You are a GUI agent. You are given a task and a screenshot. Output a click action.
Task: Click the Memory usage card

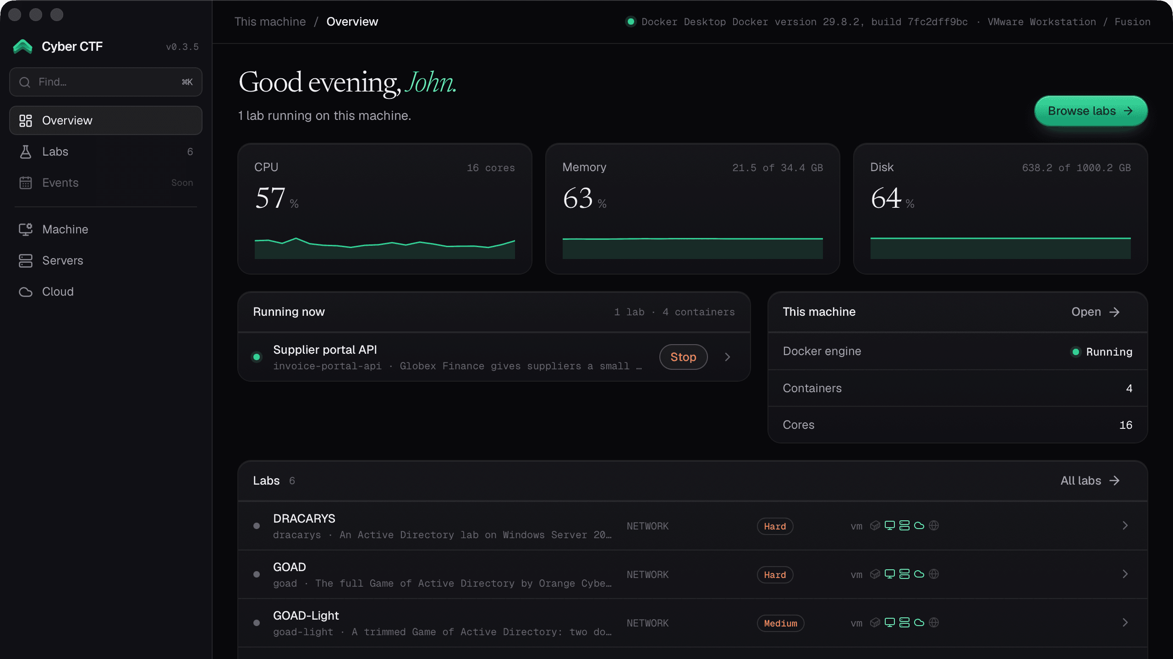(x=692, y=209)
